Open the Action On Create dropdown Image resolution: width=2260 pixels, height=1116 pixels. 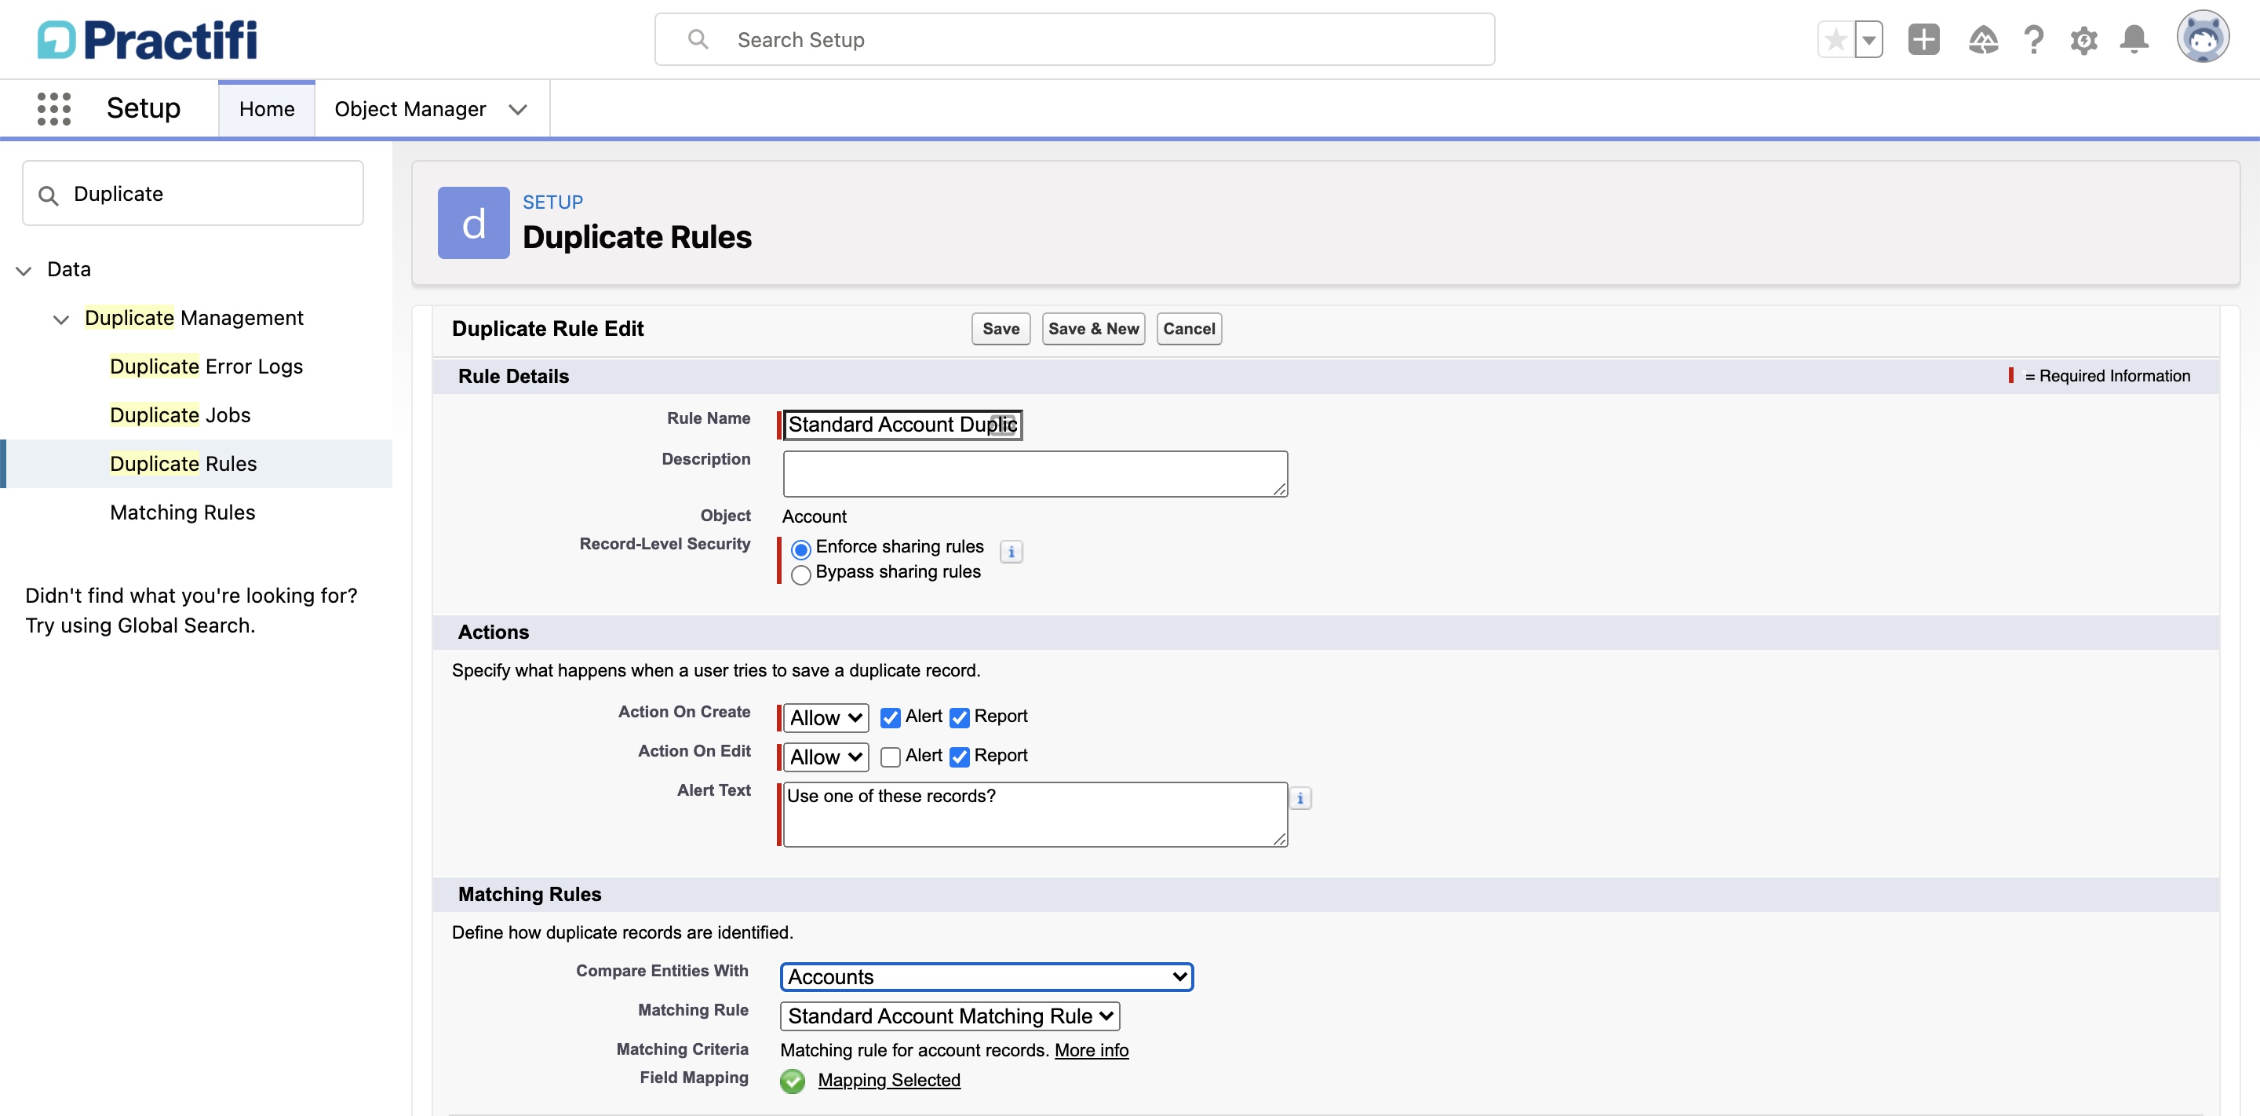825,717
